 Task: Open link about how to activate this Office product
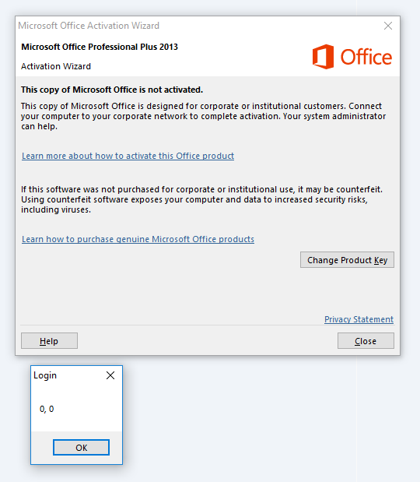coord(128,156)
